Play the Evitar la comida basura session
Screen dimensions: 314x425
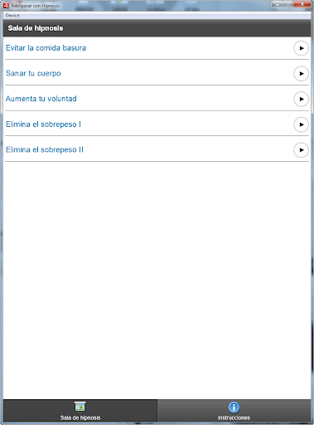click(301, 48)
